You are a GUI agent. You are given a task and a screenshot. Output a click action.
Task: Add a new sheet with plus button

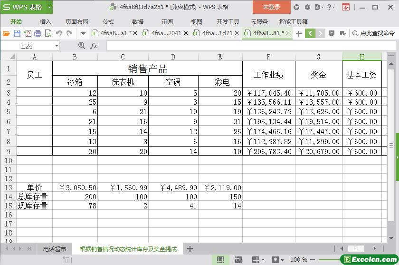190,249
